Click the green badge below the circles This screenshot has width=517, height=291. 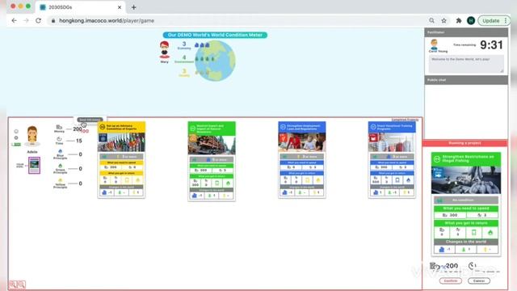click(x=16, y=145)
